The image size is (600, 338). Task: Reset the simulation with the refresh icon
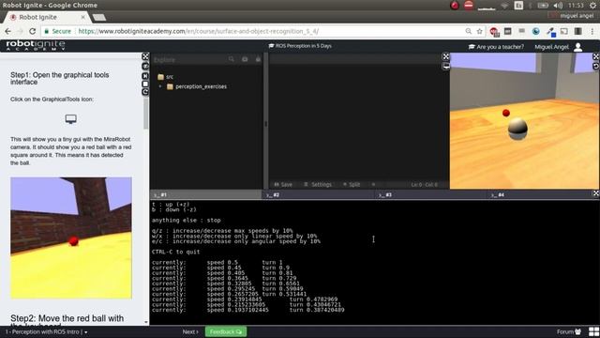596,67
